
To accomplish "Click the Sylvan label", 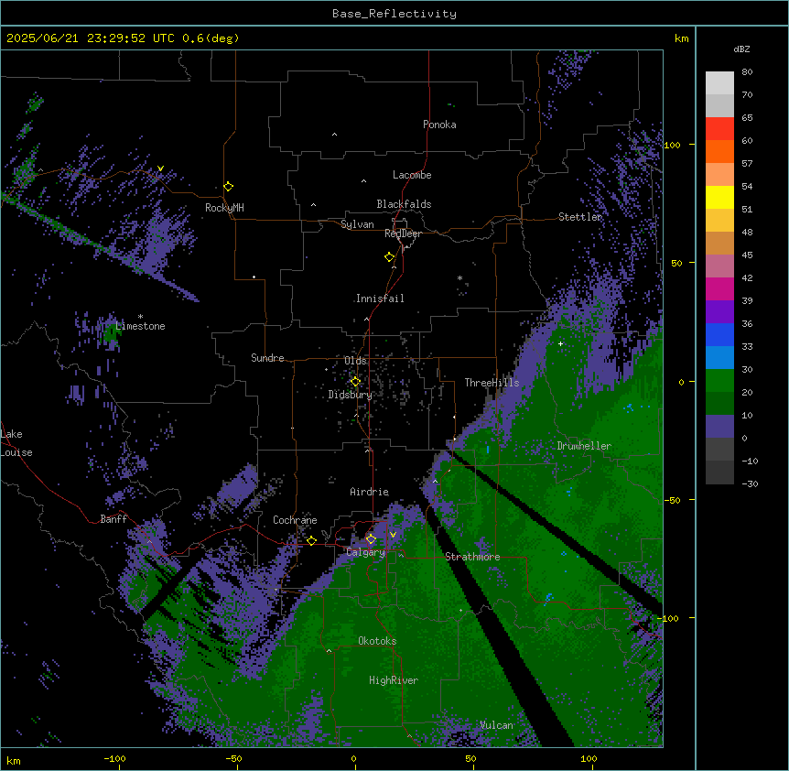I will (357, 224).
